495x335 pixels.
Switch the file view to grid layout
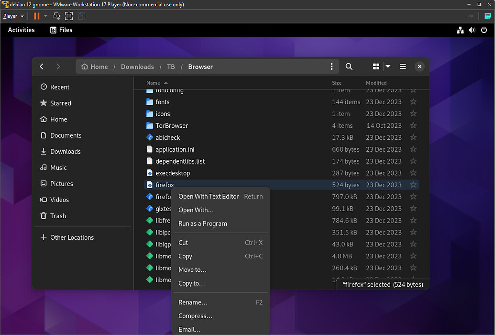[375, 67]
